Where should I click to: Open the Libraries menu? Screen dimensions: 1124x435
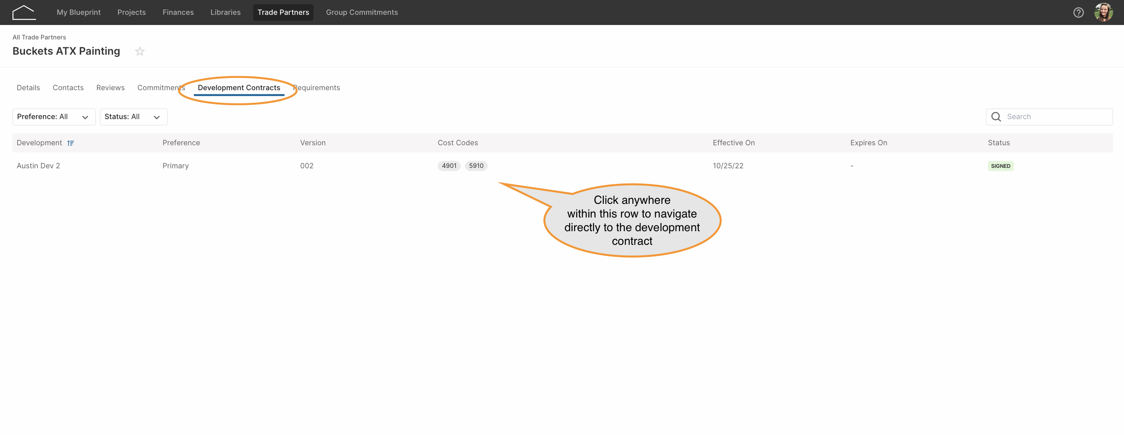coord(225,12)
